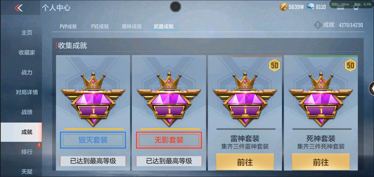
Task: Open 收藏家 in the sidebar
Action: 27,53
